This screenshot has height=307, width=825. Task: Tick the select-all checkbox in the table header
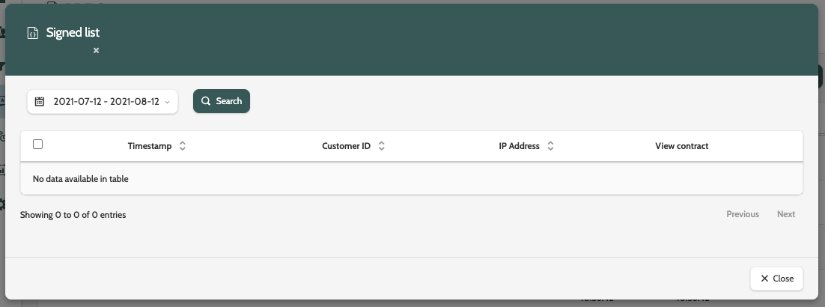[38, 145]
